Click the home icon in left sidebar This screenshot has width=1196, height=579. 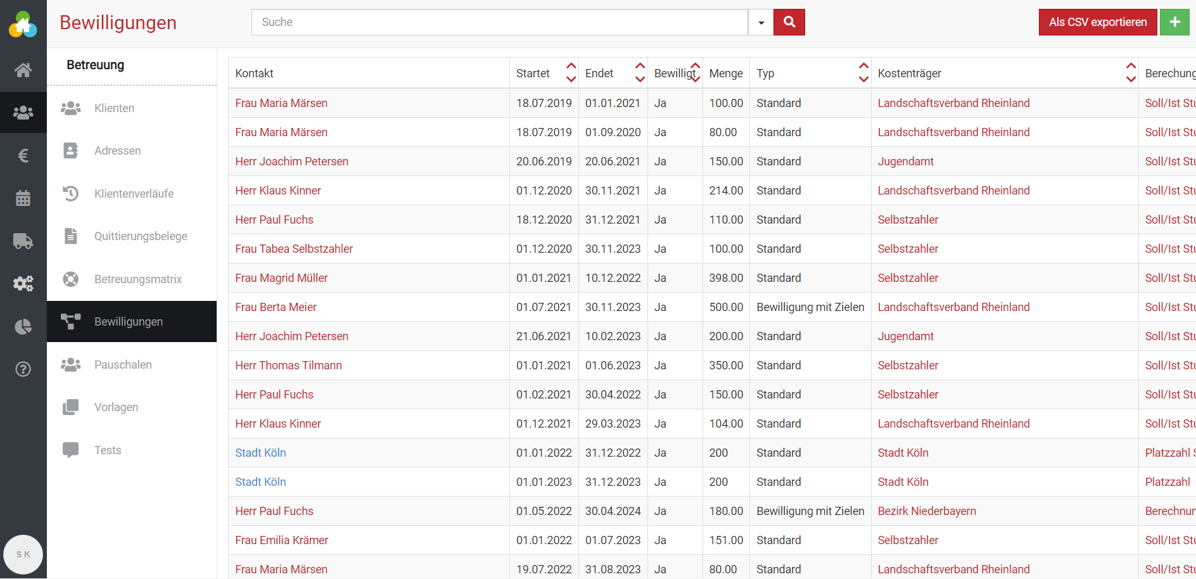23,70
